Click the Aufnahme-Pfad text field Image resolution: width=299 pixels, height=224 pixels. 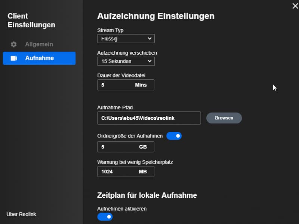point(149,118)
